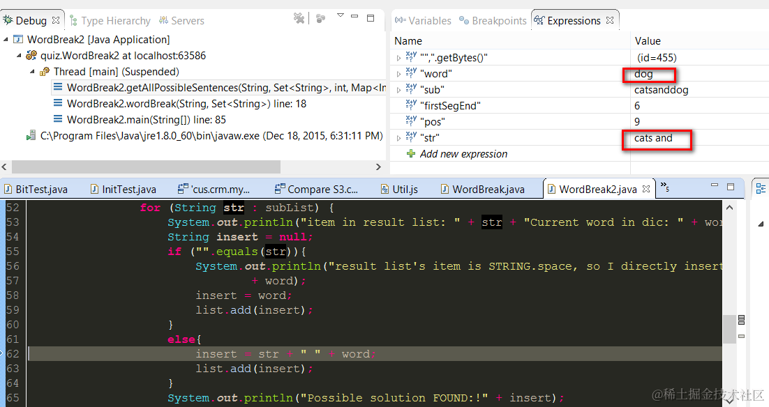The image size is (769, 407).
Task: Switch to the BitTest.java editor tab
Action: coord(36,189)
